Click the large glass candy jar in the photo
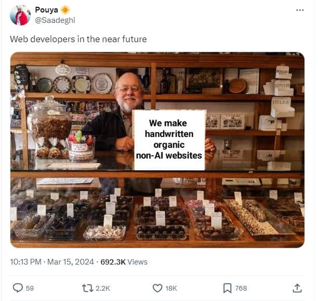The image size is (318, 301). 50,123
